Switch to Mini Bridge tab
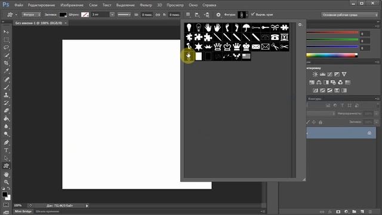The width and height of the screenshot is (382, 215). 23,211
